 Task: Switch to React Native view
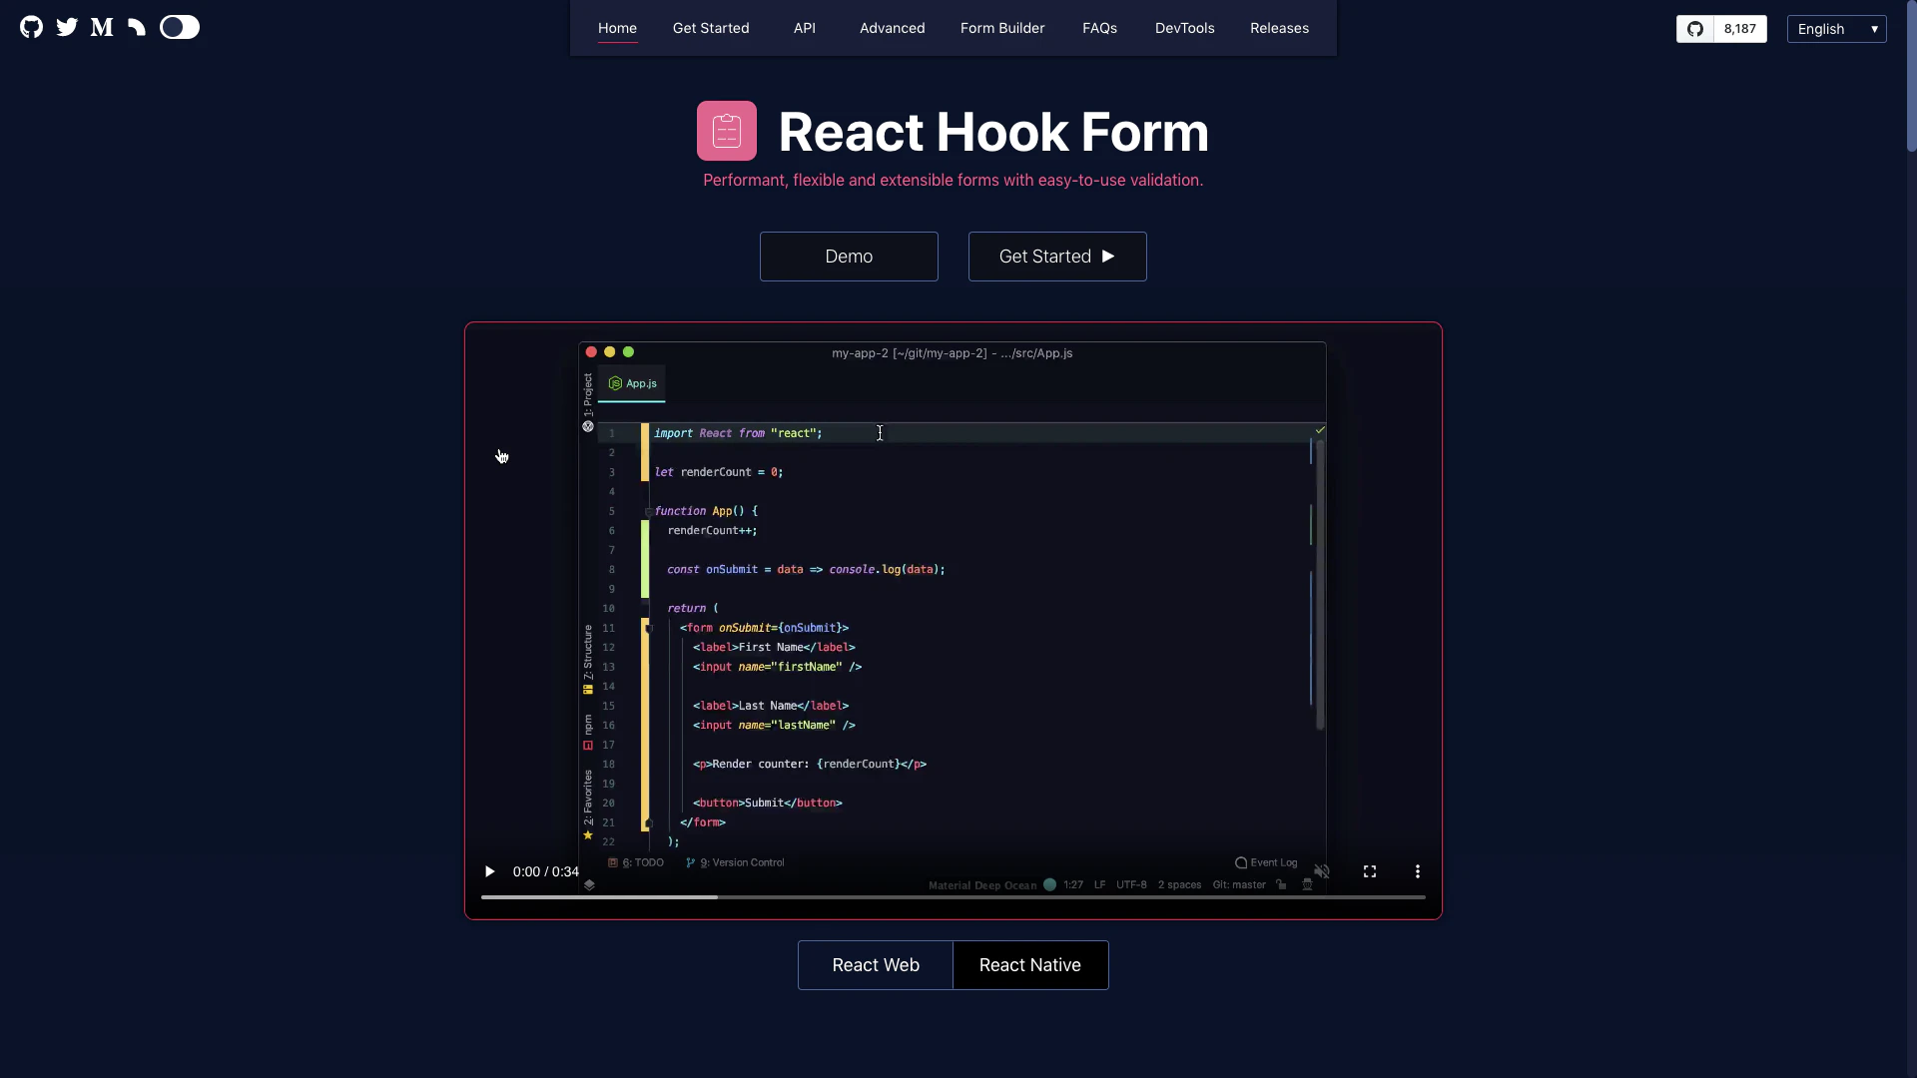[1029, 964]
